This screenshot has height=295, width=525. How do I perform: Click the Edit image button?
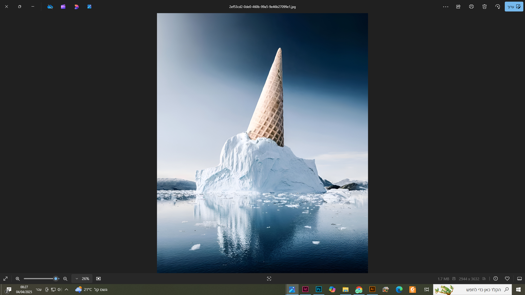pyautogui.click(x=514, y=7)
